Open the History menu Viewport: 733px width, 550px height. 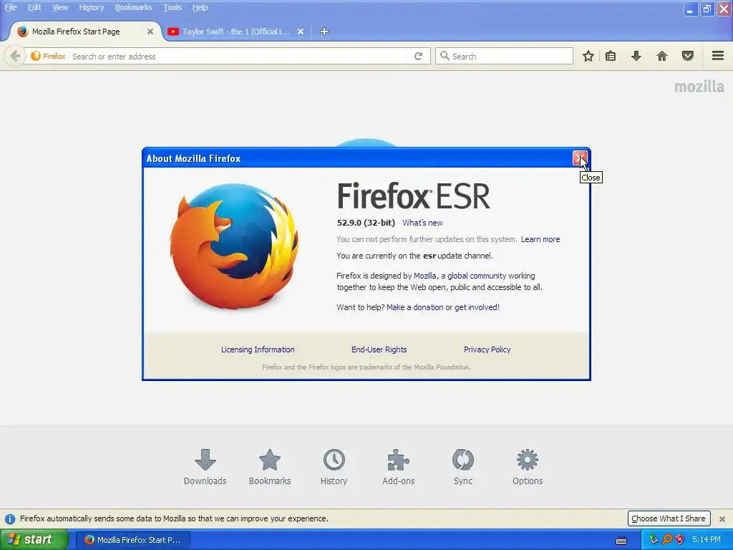(92, 7)
